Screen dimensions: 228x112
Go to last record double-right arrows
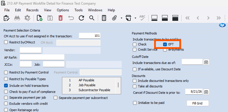[218, 18]
